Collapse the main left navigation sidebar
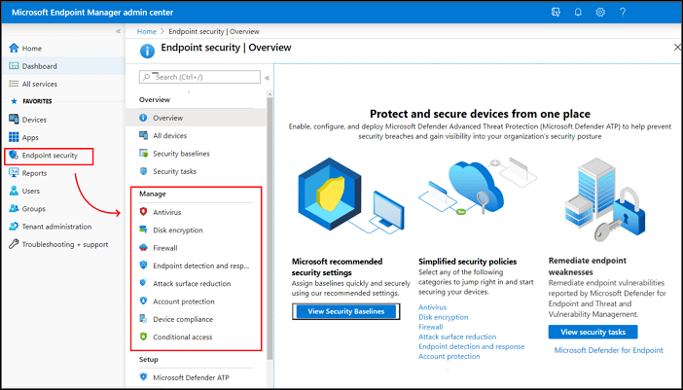This screenshot has width=683, height=390. [118, 31]
